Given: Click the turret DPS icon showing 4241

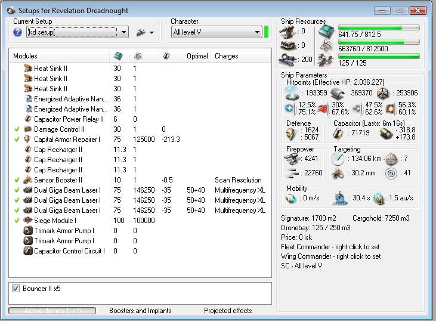Looking at the screenshot, I should 292,159.
